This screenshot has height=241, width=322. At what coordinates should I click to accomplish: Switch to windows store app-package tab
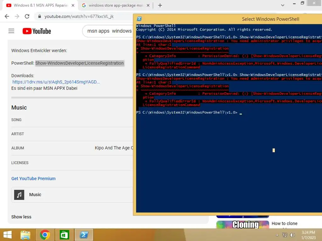coord(116,6)
